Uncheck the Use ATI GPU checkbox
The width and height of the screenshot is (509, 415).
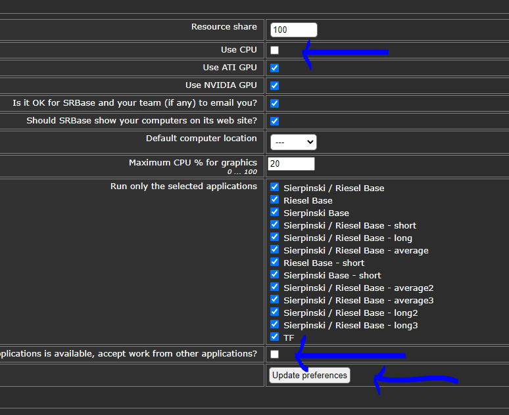coord(274,68)
